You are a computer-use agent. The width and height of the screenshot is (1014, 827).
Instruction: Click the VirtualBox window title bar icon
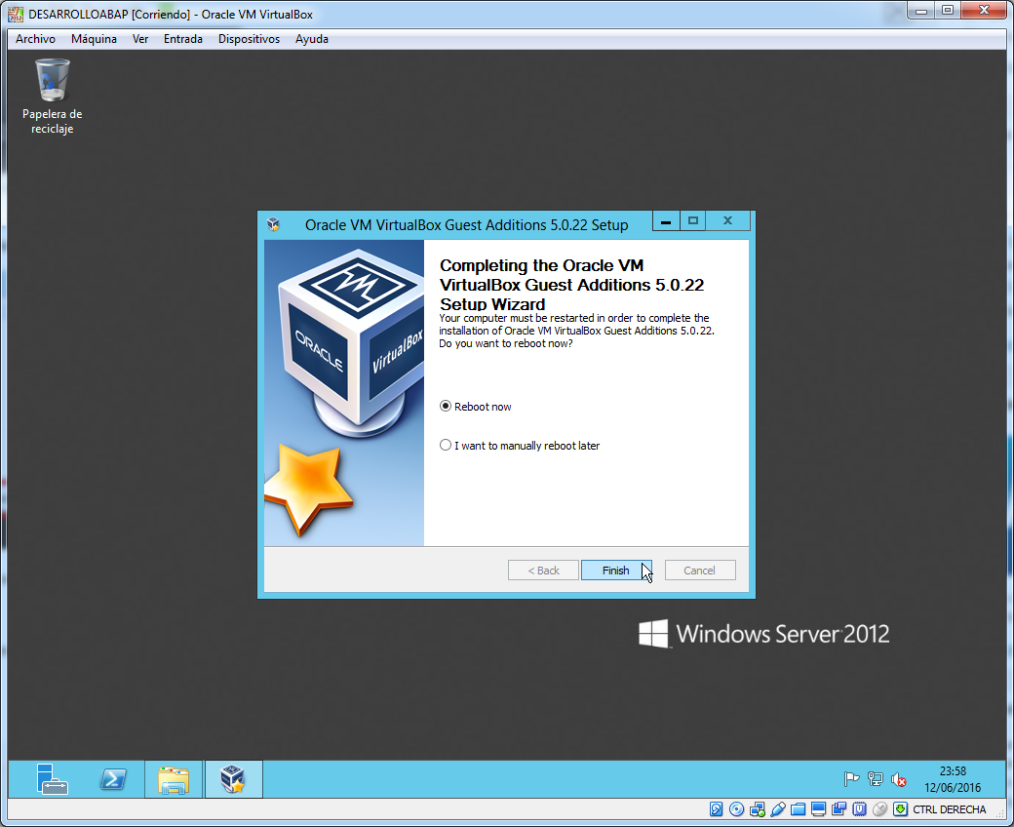(16, 14)
